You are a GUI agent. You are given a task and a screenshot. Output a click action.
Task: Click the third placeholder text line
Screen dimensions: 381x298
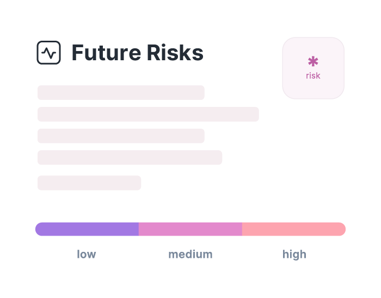[x=121, y=136]
